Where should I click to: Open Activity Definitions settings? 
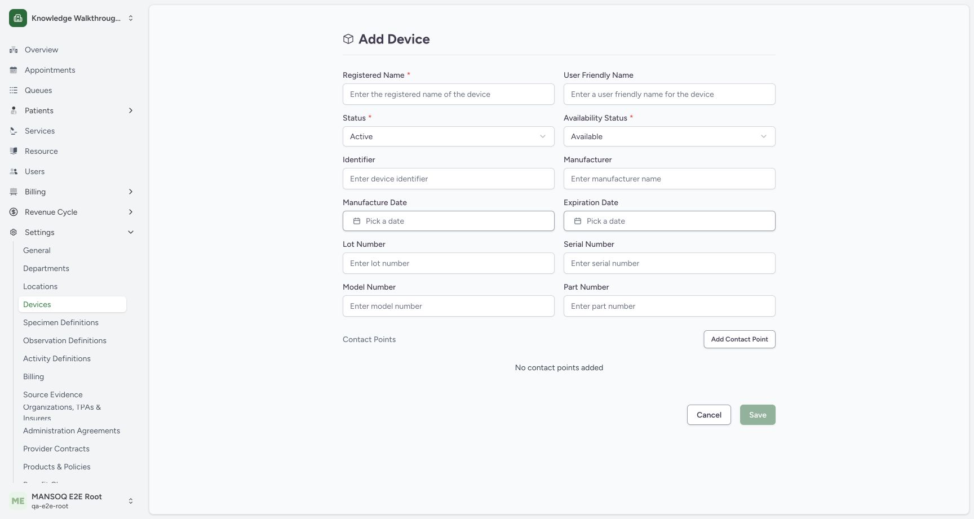click(72, 358)
